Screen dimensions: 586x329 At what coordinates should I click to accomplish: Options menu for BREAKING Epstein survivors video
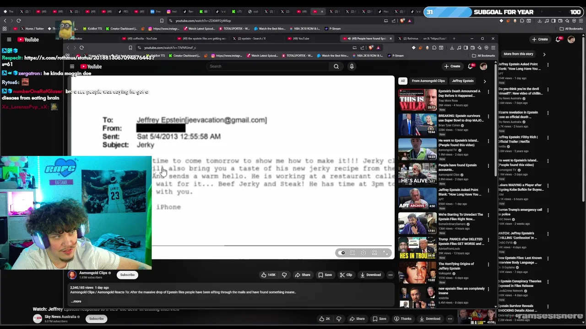click(488, 117)
